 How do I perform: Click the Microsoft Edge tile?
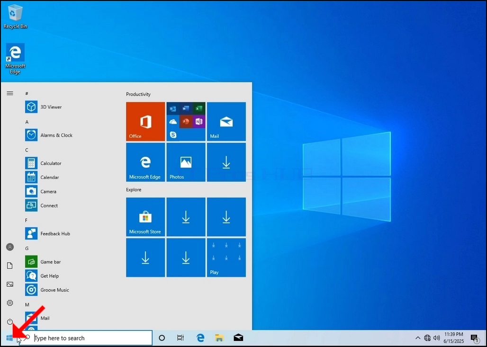[145, 162]
